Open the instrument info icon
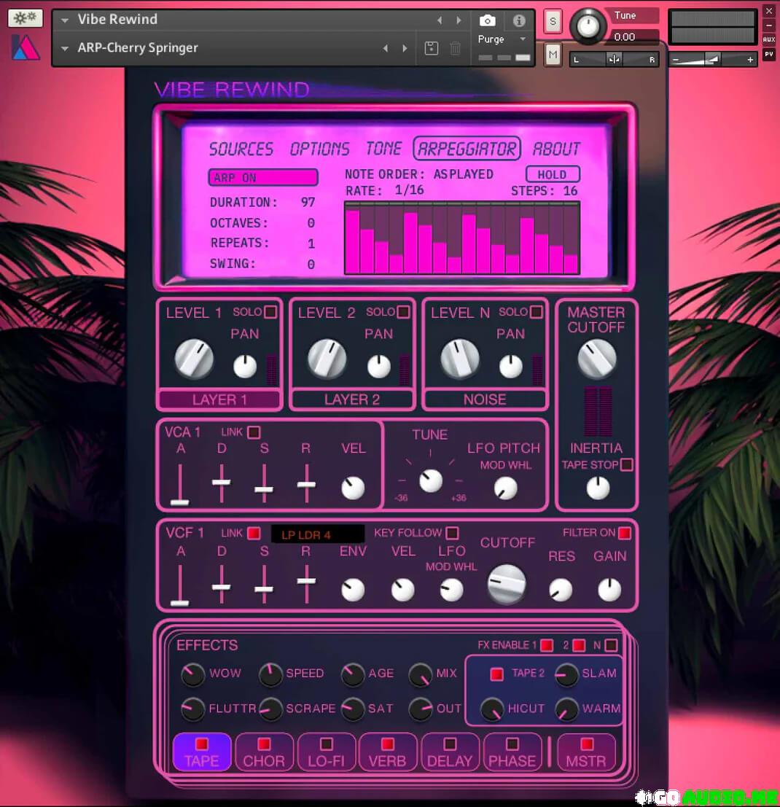The height and width of the screenshot is (807, 780). [x=518, y=20]
